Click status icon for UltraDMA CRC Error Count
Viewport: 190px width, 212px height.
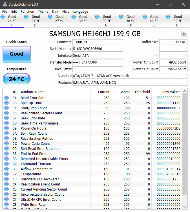(6, 199)
